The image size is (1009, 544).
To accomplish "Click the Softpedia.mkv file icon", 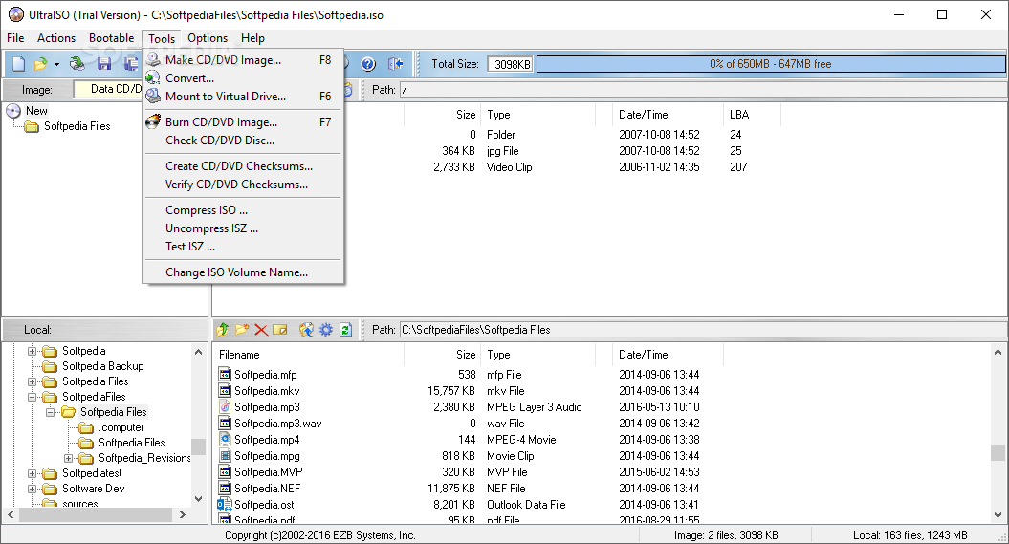I will tap(225, 390).
